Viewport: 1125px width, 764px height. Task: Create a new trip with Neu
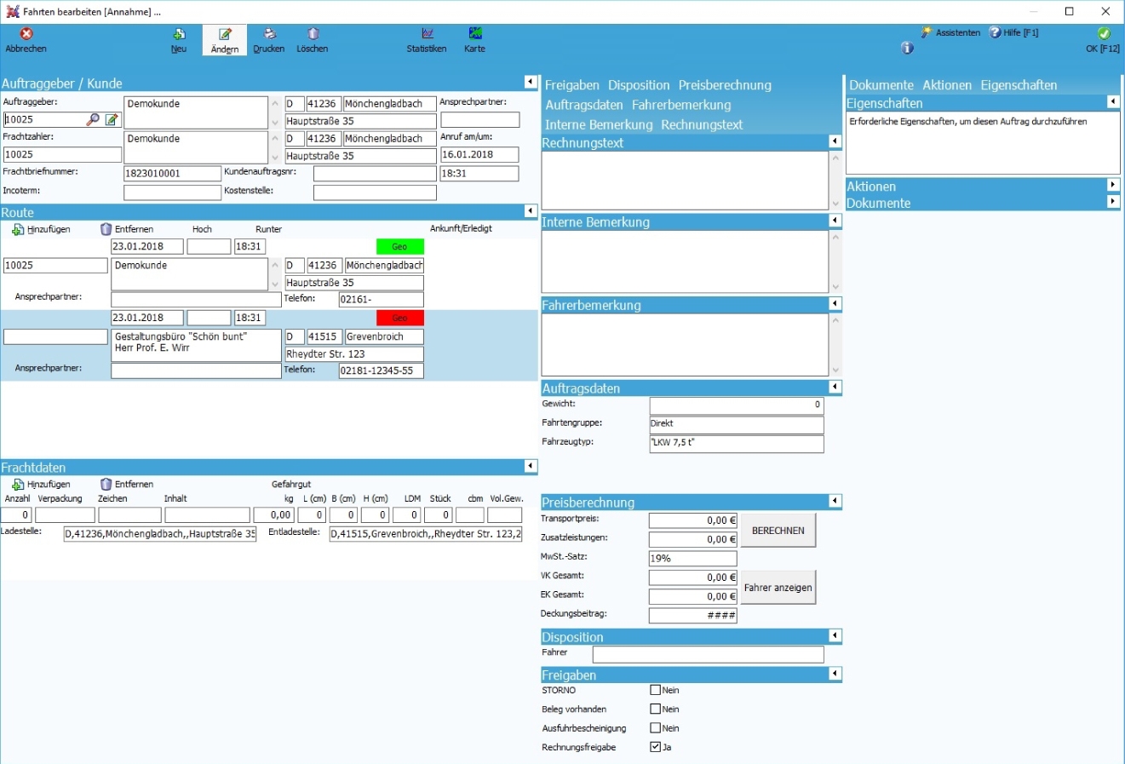[179, 40]
